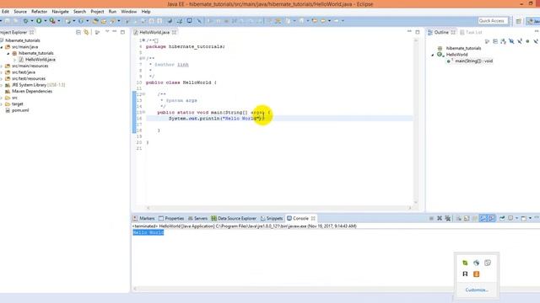This screenshot has height=303, width=540.
Task: Click the Terminate stop icon in Console
Action: tap(431, 219)
